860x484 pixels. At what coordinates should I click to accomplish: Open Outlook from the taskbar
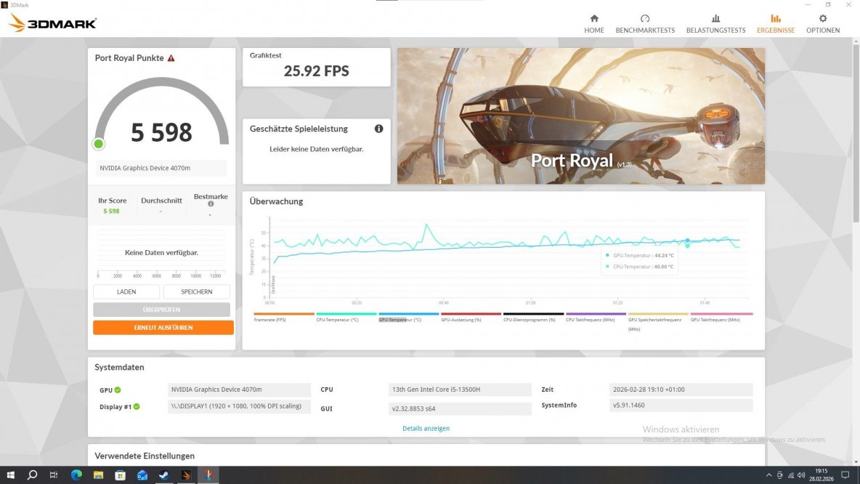[x=142, y=475]
